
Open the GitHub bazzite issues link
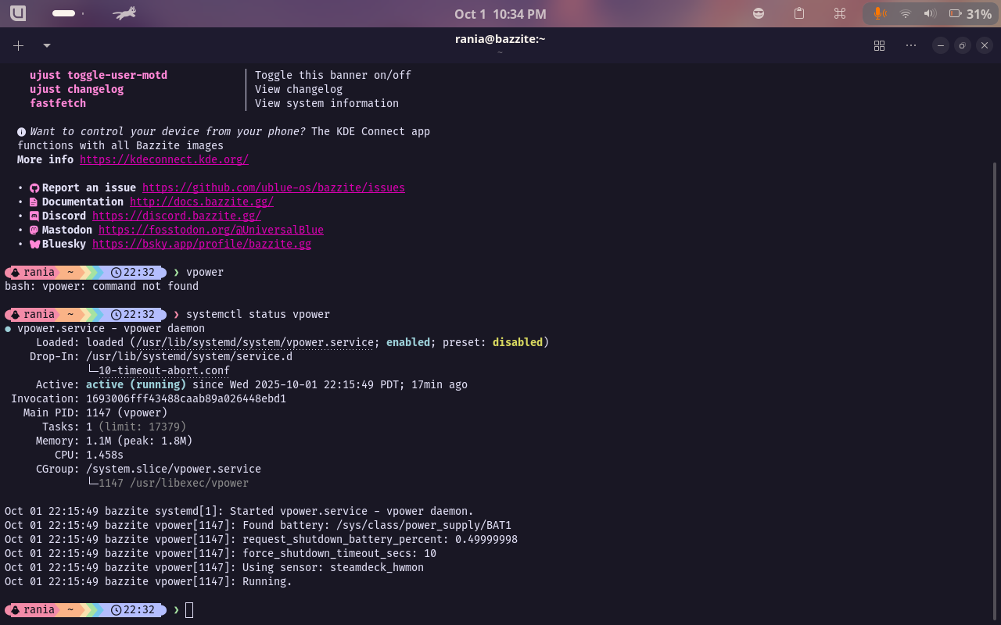pyautogui.click(x=274, y=187)
